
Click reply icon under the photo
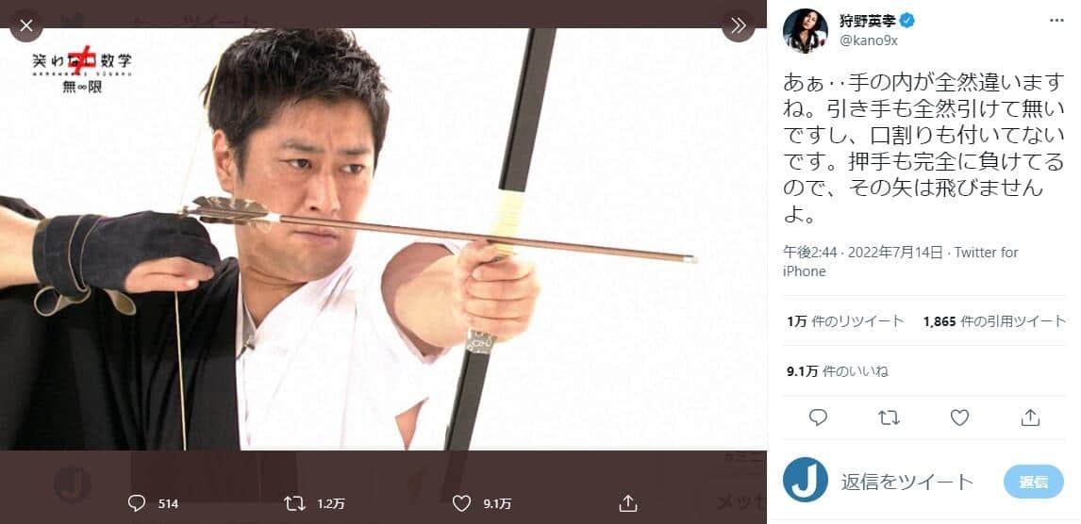136,504
